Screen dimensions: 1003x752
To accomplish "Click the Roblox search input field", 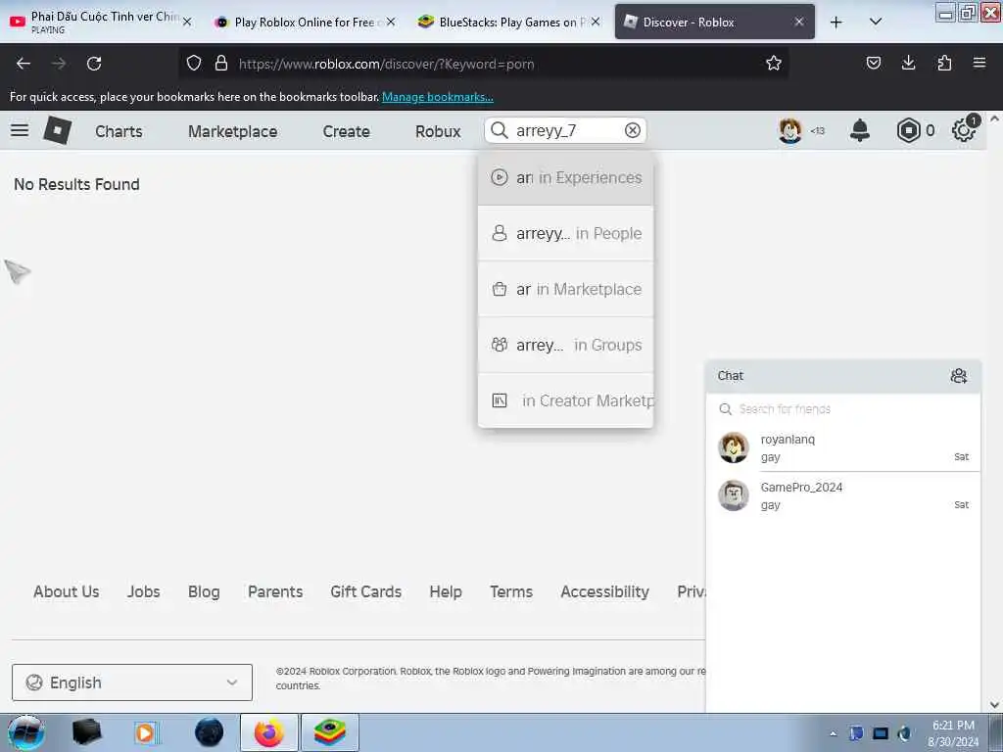I will coord(565,130).
